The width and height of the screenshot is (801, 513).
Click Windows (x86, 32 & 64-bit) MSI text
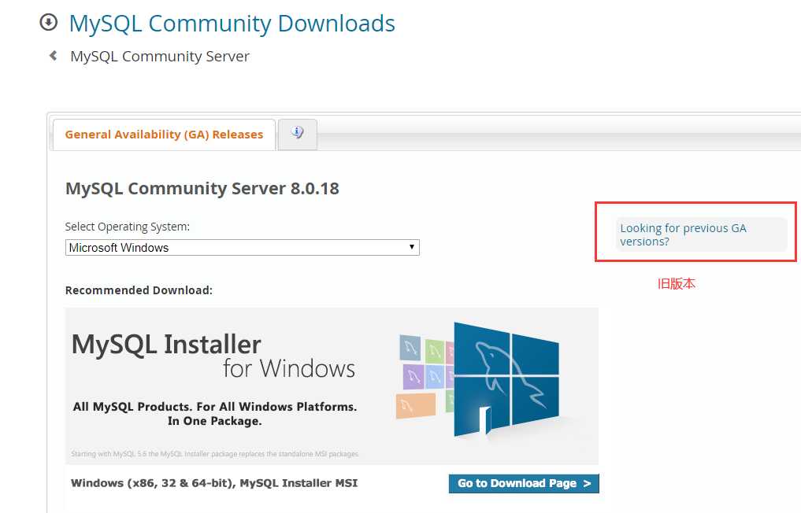coord(214,483)
